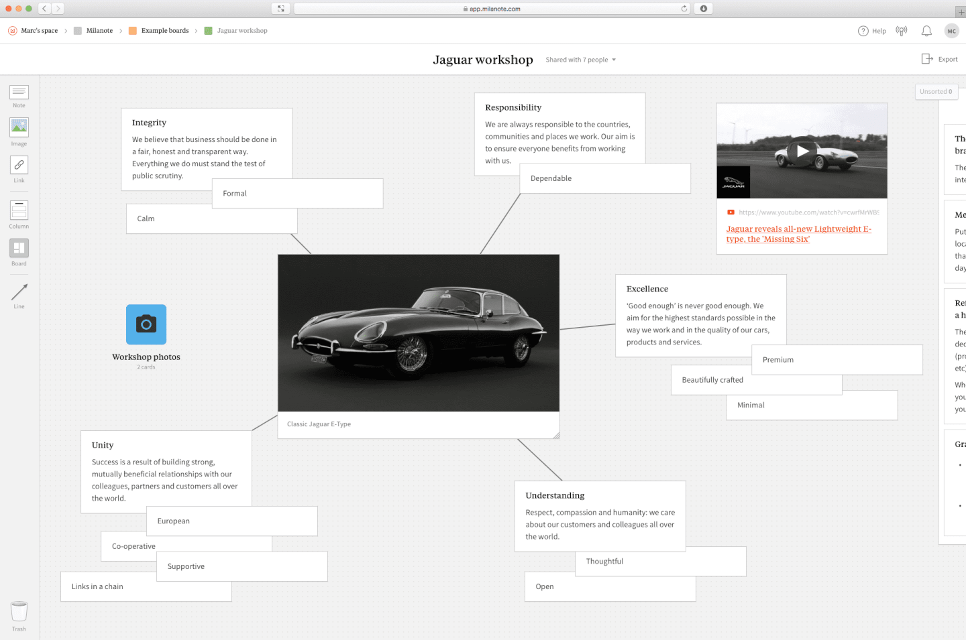Select the Understanding note card
Viewport: 966px width, 640px height.
tap(600, 516)
